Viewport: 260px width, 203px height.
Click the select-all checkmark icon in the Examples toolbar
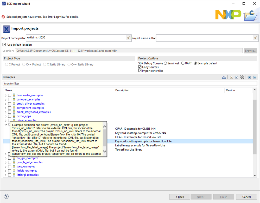pyautogui.click(x=237, y=77)
